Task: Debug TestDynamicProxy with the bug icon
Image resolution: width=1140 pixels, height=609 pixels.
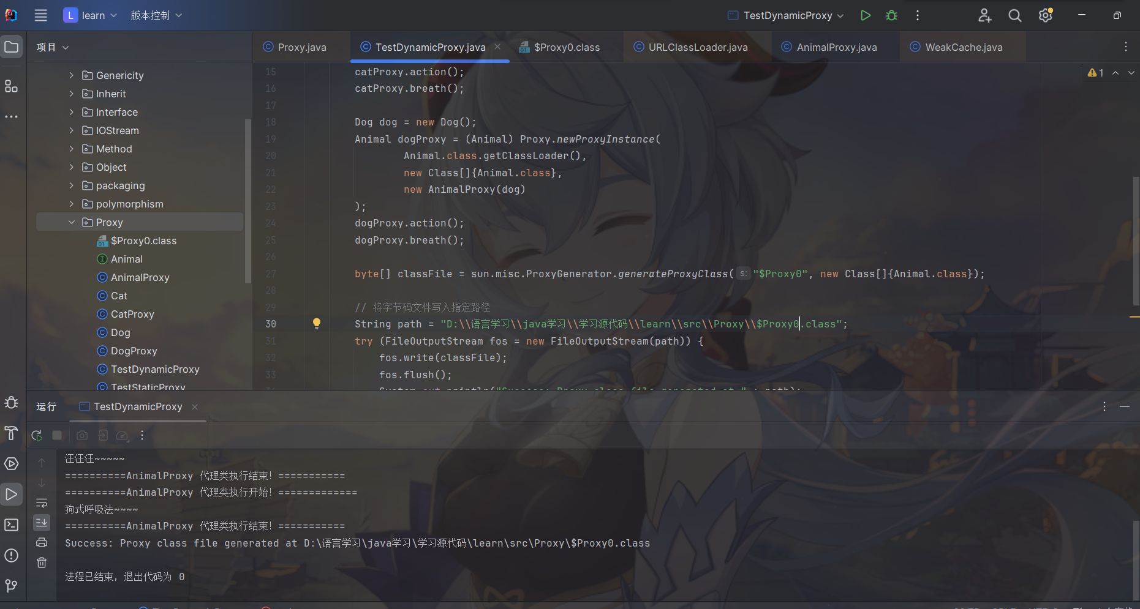Action: click(892, 15)
